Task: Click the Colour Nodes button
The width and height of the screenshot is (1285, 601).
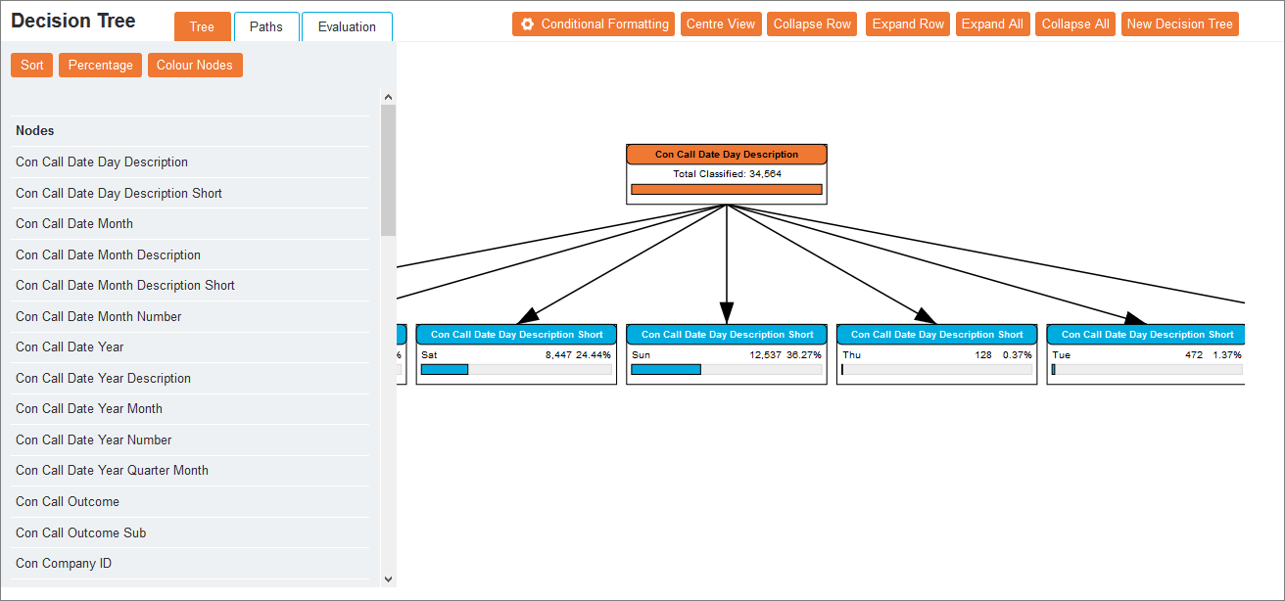Action: (195, 66)
